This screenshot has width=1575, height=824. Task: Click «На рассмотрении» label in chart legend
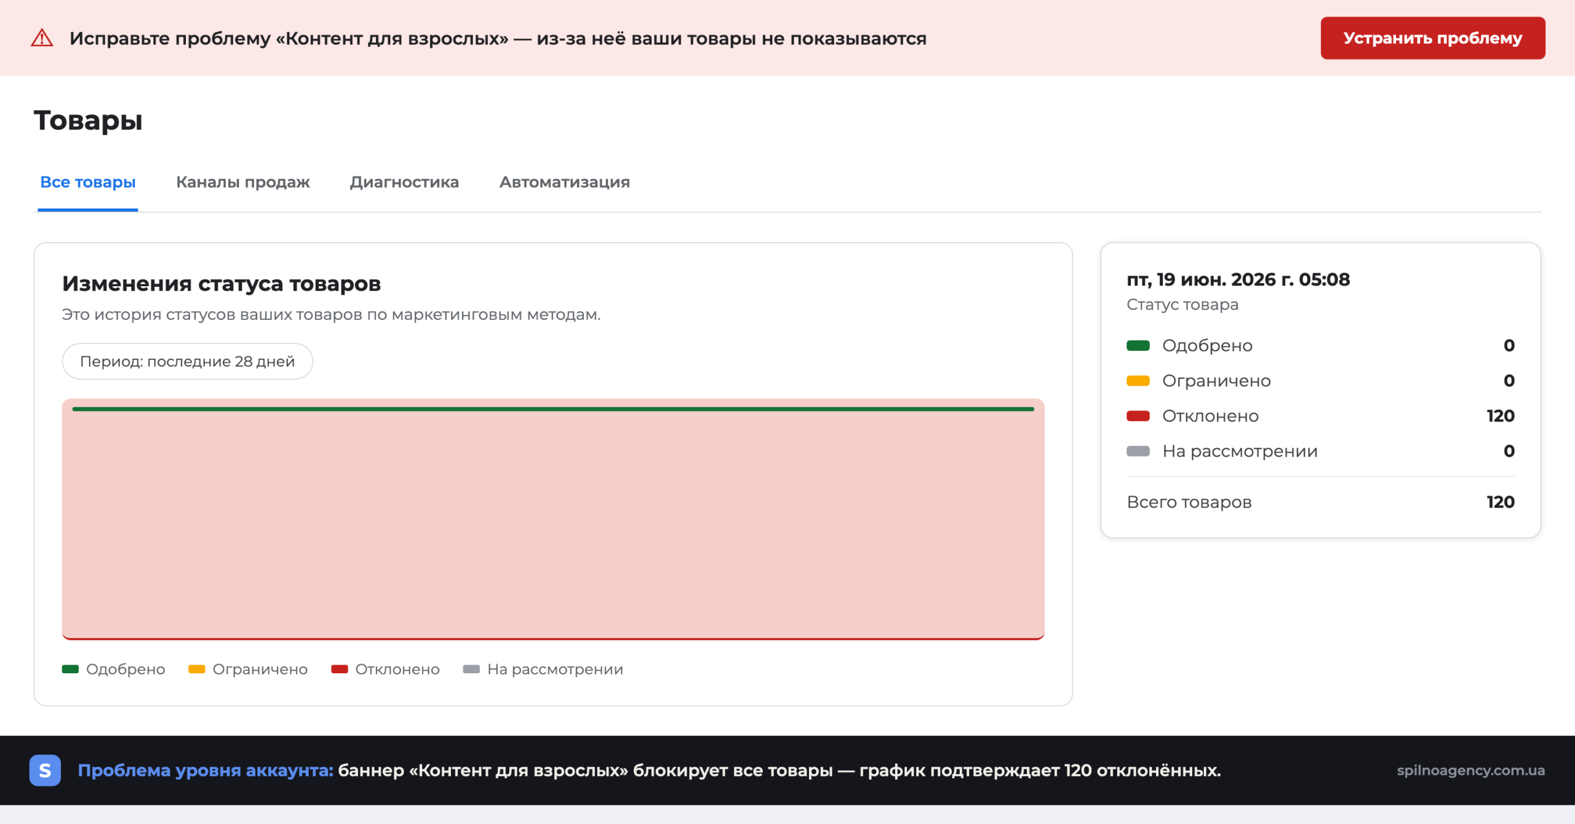click(x=555, y=669)
